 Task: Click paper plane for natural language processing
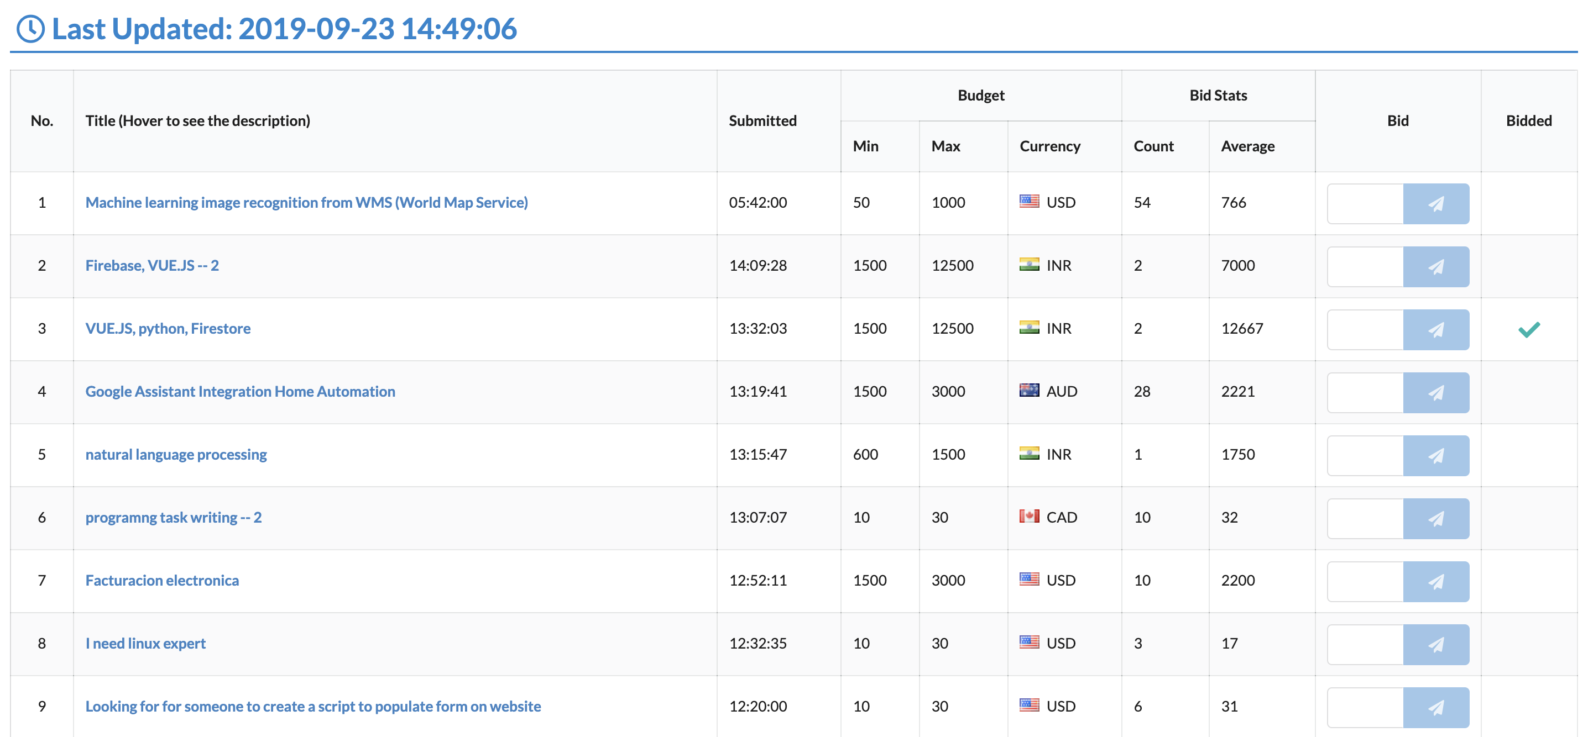(1435, 456)
